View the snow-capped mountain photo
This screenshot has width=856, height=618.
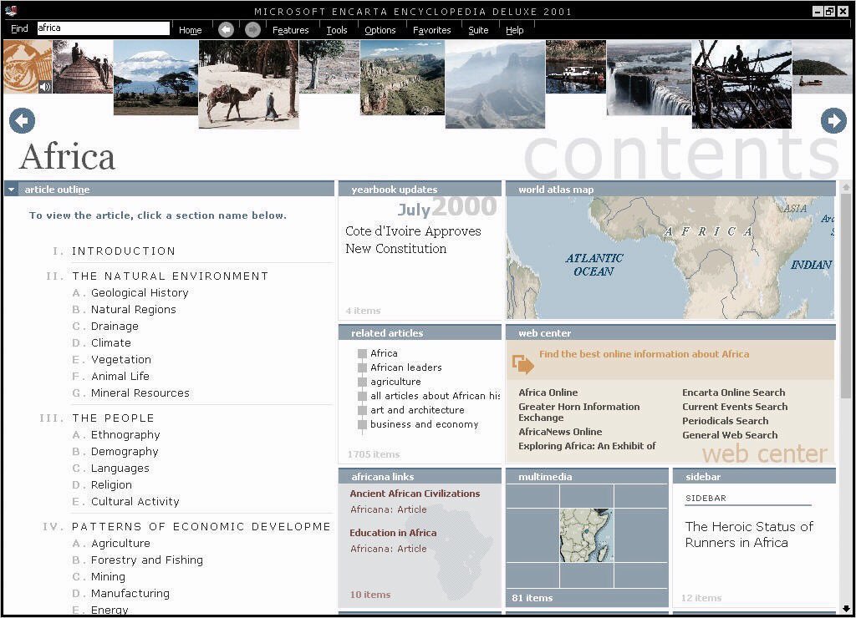[155, 78]
